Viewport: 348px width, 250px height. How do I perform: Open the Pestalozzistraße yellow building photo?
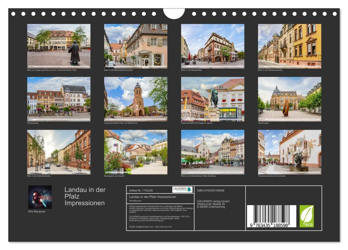[x=290, y=46]
